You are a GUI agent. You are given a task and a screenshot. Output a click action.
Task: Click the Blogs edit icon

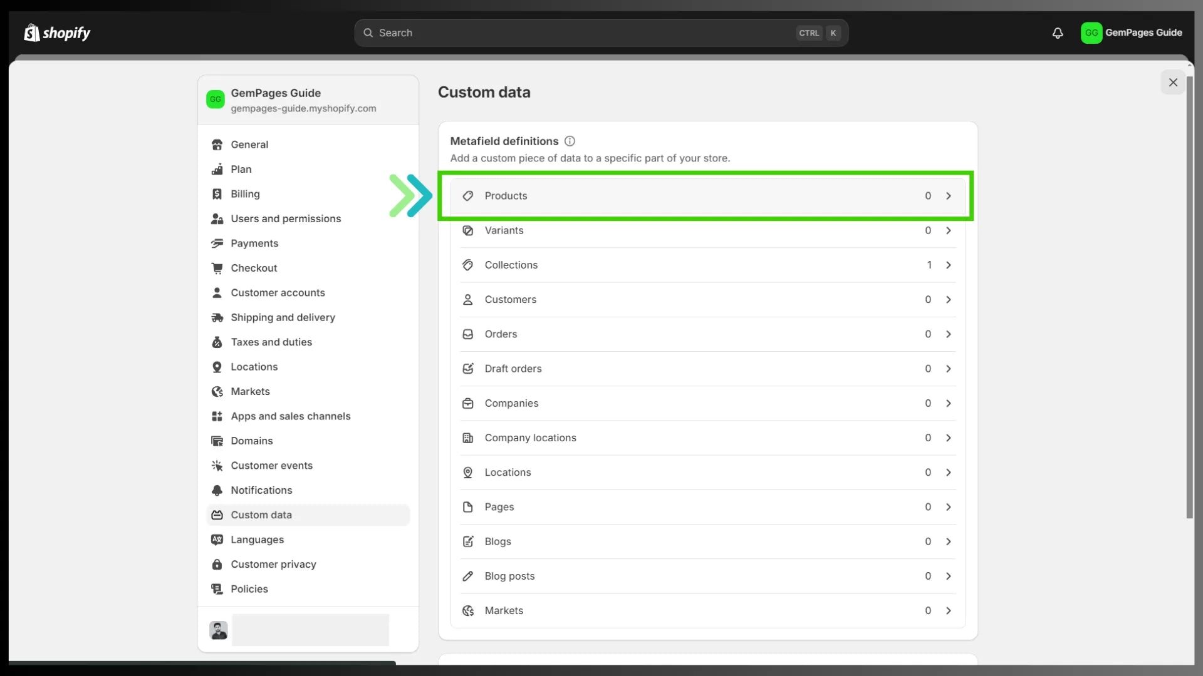point(467,541)
